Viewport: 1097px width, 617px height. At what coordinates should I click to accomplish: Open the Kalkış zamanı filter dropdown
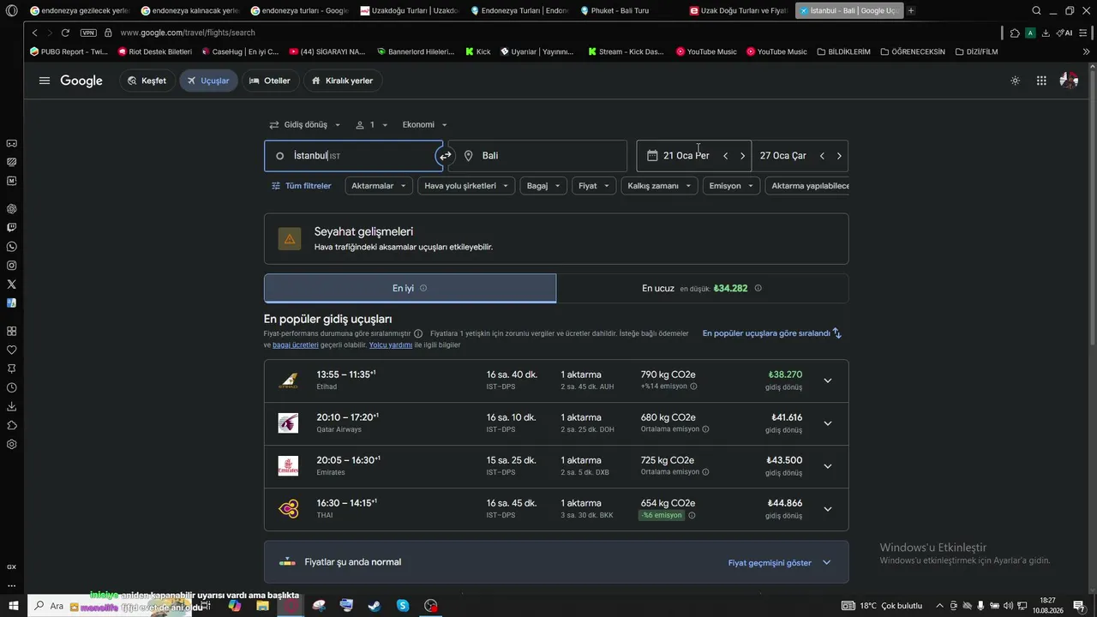[x=660, y=186]
